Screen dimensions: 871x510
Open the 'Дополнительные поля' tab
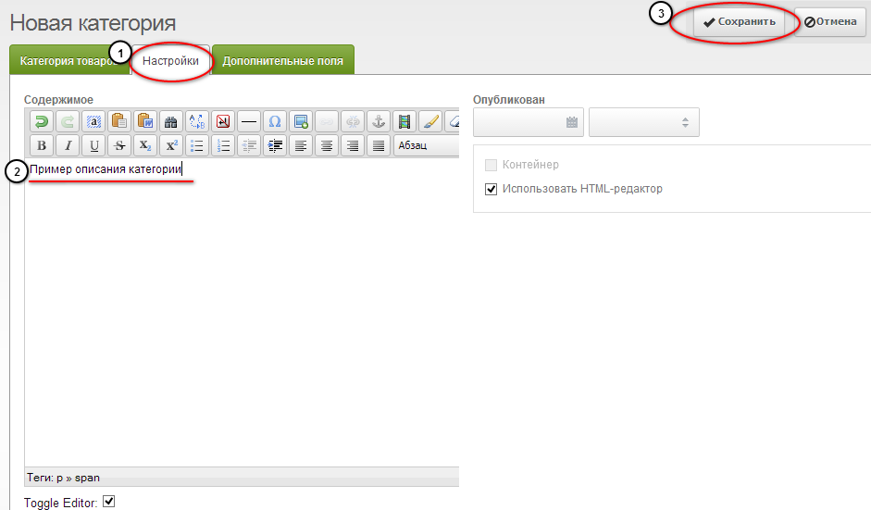point(282,61)
